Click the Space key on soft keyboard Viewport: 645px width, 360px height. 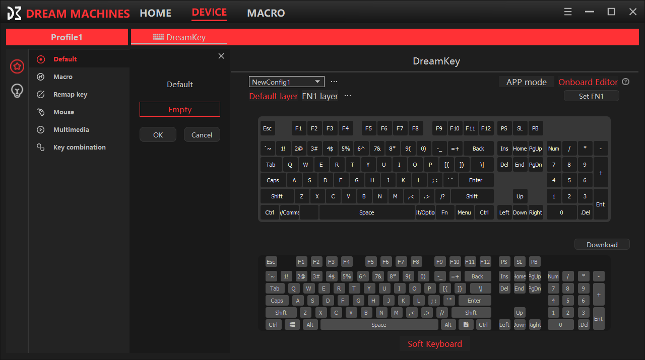coord(379,325)
